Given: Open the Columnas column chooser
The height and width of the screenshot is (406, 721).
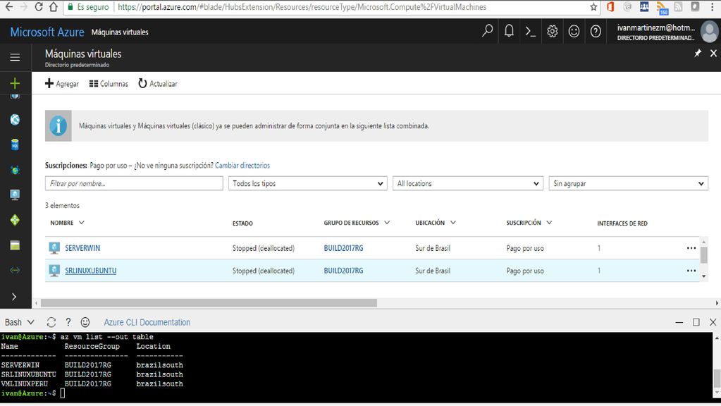Looking at the screenshot, I should (x=109, y=84).
